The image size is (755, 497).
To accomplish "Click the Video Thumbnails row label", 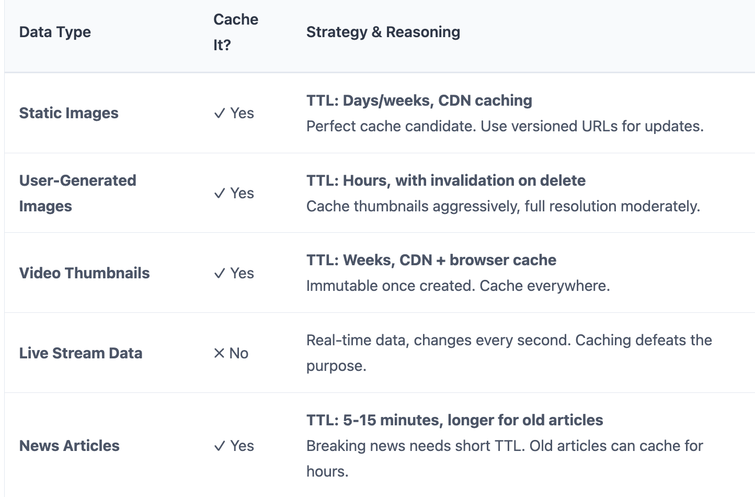I will pyautogui.click(x=84, y=273).
